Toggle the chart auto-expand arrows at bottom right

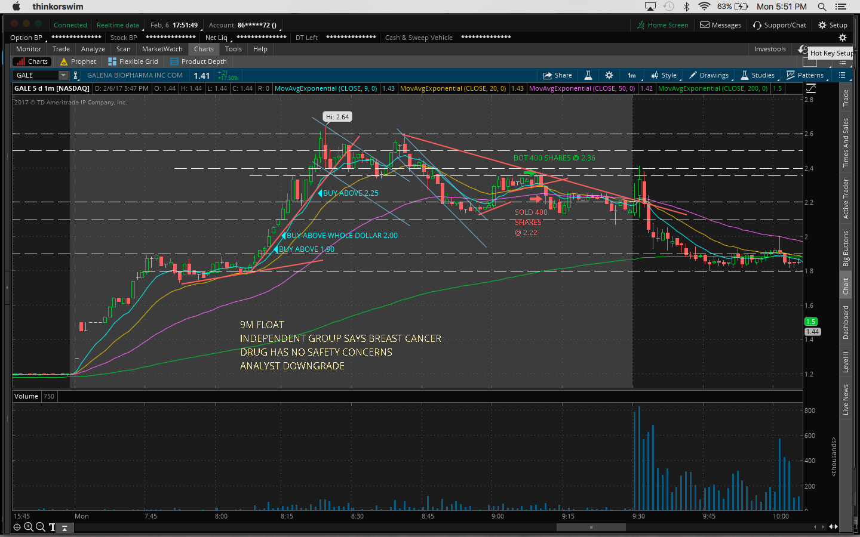pos(833,527)
